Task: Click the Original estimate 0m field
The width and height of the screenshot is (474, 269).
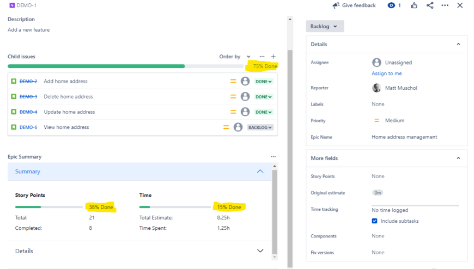Action: [x=378, y=193]
